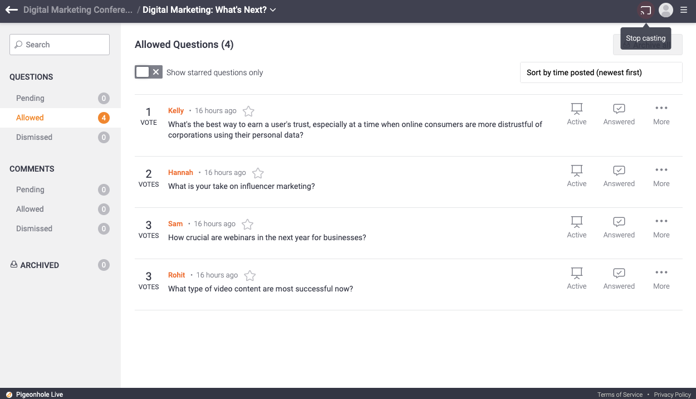Click the Stop casting icon
Viewport: 696px width, 399px height.
pyautogui.click(x=645, y=10)
